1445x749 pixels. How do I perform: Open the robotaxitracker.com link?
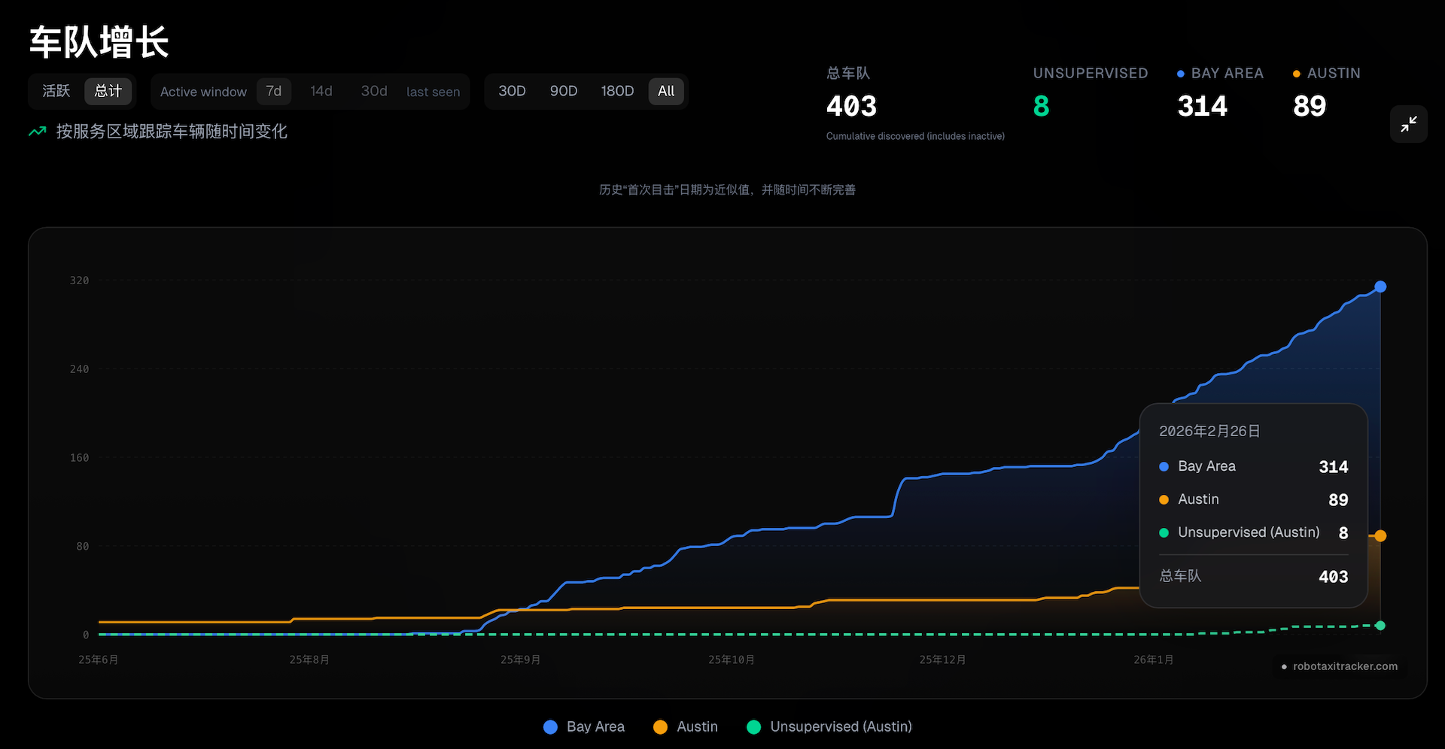click(x=1344, y=666)
